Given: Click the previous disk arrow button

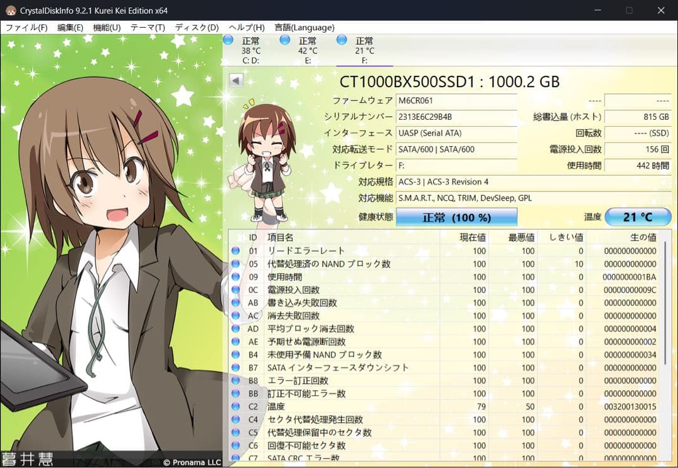Looking at the screenshot, I should (236, 80).
